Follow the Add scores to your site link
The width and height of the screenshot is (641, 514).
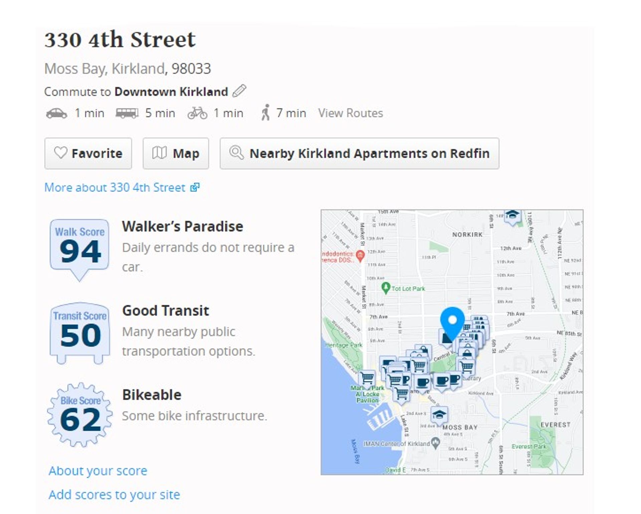114,495
